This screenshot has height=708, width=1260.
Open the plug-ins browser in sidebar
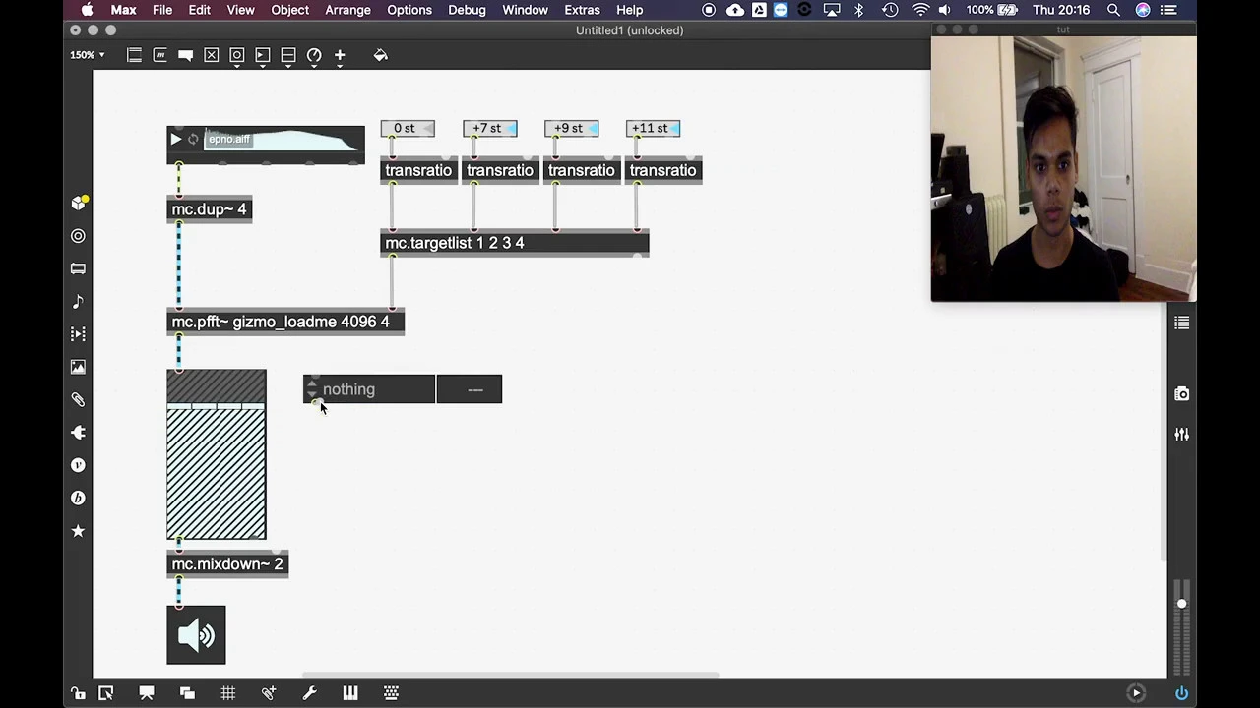click(x=78, y=433)
